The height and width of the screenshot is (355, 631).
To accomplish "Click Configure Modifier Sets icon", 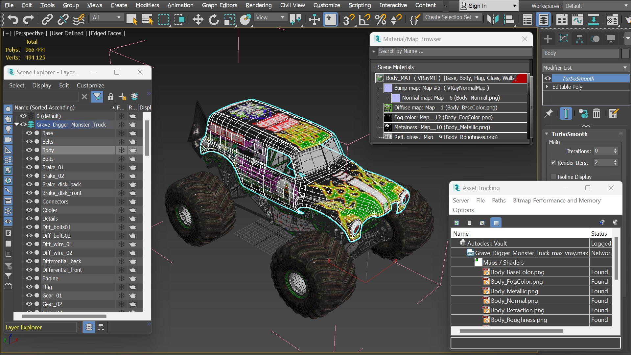I will (x=614, y=114).
